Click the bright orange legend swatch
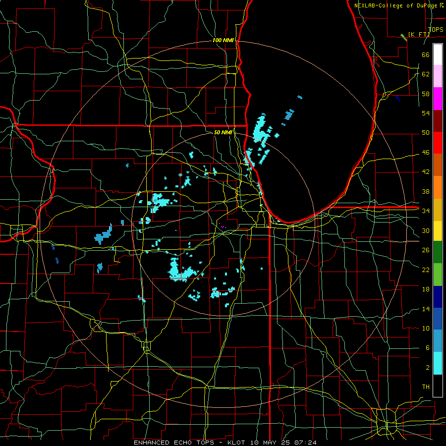Image resolution: width=446 pixels, height=446 pixels. pyautogui.click(x=438, y=187)
